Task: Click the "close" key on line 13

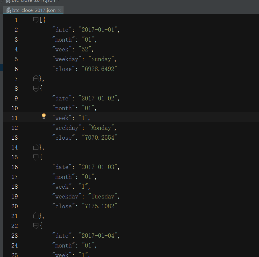Action: (x=63, y=138)
